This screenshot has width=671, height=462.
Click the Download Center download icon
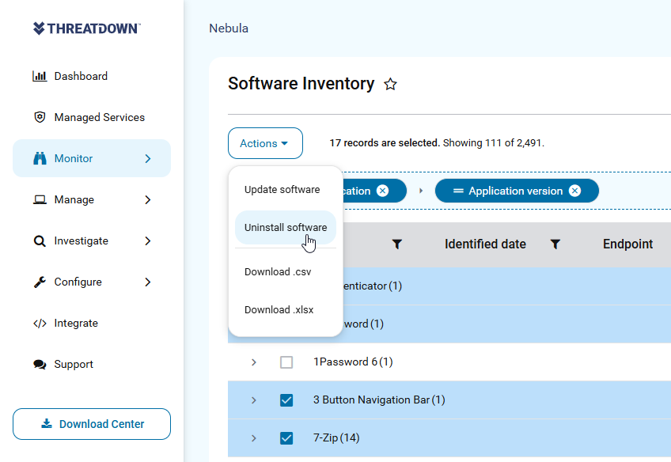pyautogui.click(x=47, y=423)
